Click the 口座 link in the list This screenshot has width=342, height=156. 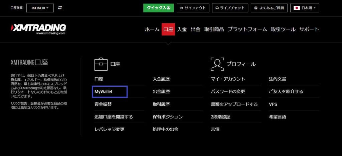(x=99, y=79)
